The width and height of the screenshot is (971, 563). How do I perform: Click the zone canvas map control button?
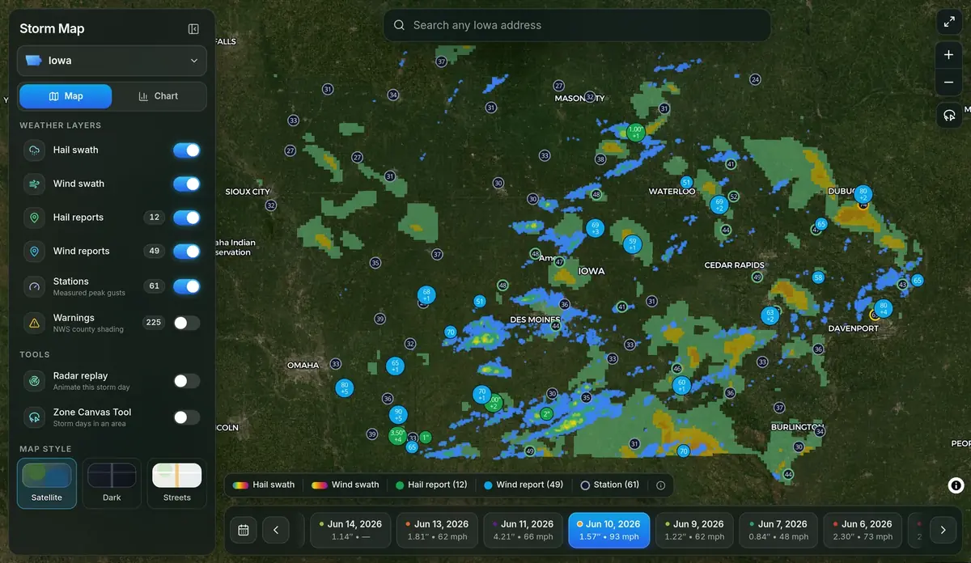point(948,115)
